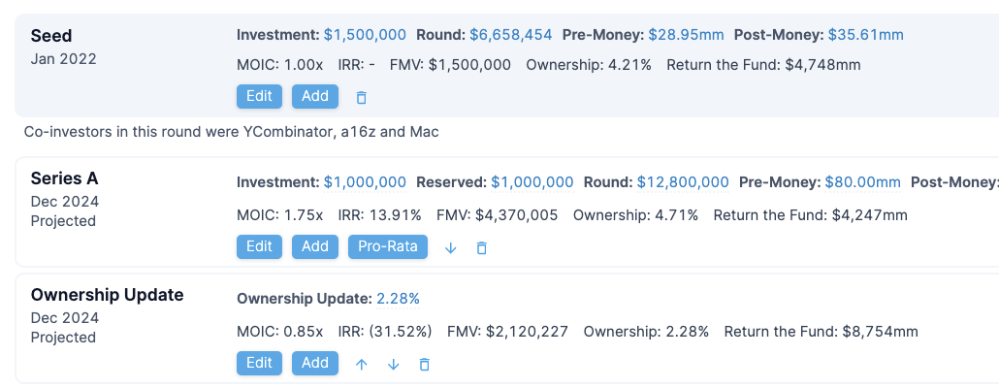999x388 pixels.
Task: Delete the Series A round
Action: (x=481, y=247)
